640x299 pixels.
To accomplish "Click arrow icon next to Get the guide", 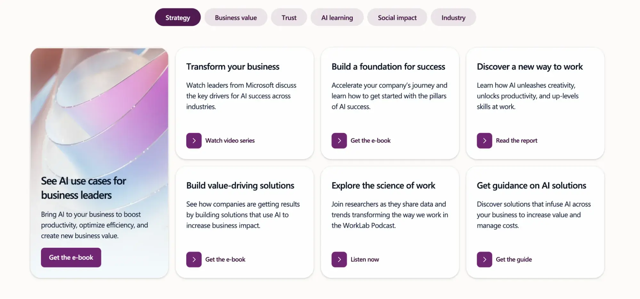I will (484, 259).
